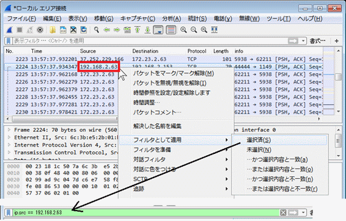Choose …または選択内容と一致(o)
The image size is (346, 221).
point(280,169)
